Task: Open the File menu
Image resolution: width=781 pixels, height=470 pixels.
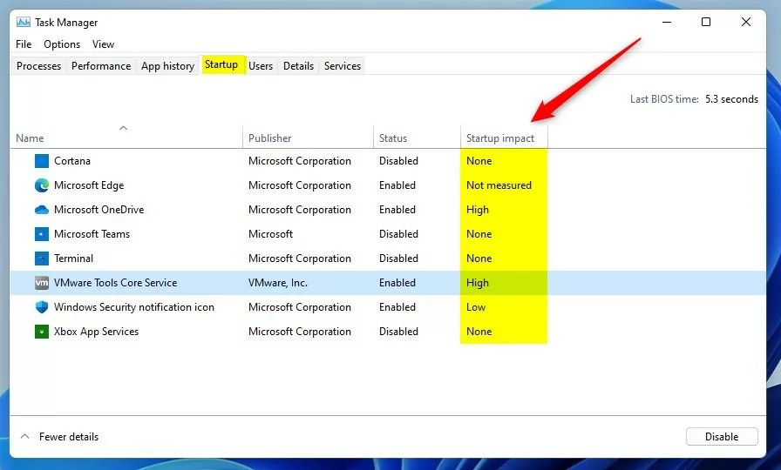Action: (x=24, y=44)
